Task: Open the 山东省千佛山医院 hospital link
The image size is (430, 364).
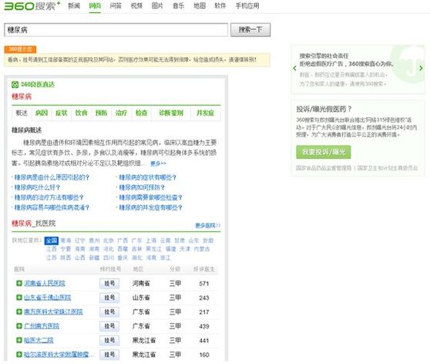Action: tap(48, 298)
